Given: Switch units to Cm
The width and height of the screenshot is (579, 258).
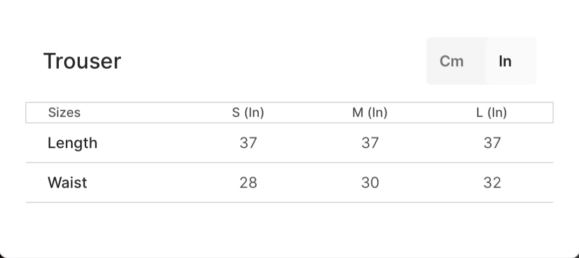Looking at the screenshot, I should 451,61.
